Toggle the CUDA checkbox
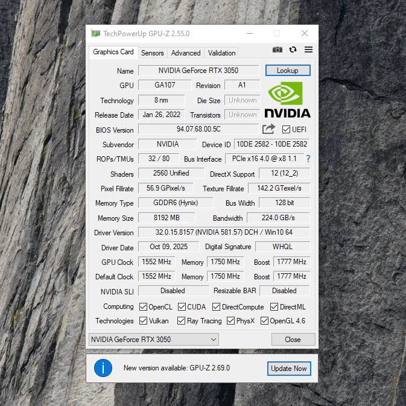406x406 pixels. (182, 307)
